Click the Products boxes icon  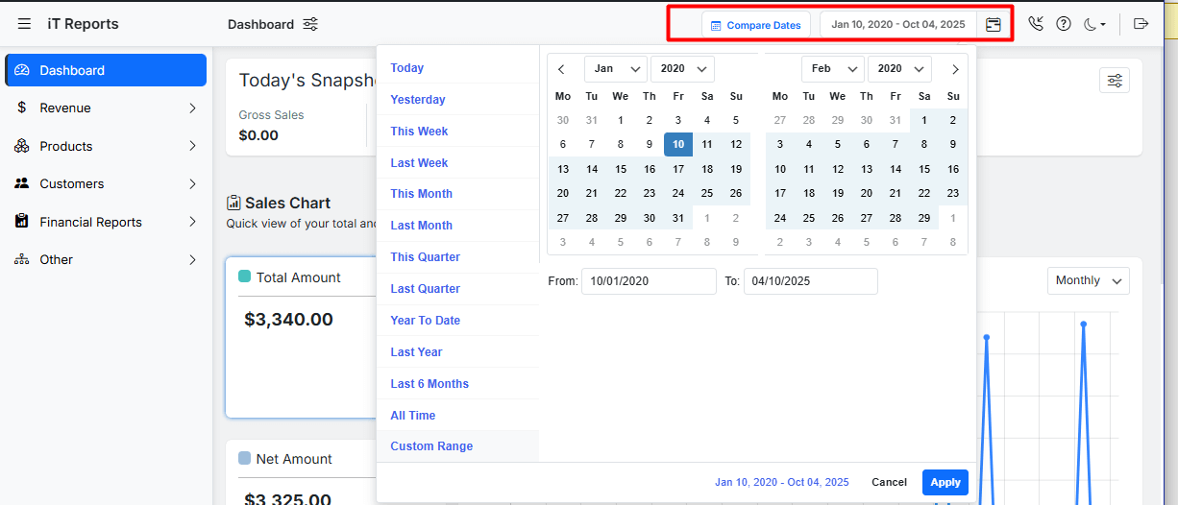point(22,146)
